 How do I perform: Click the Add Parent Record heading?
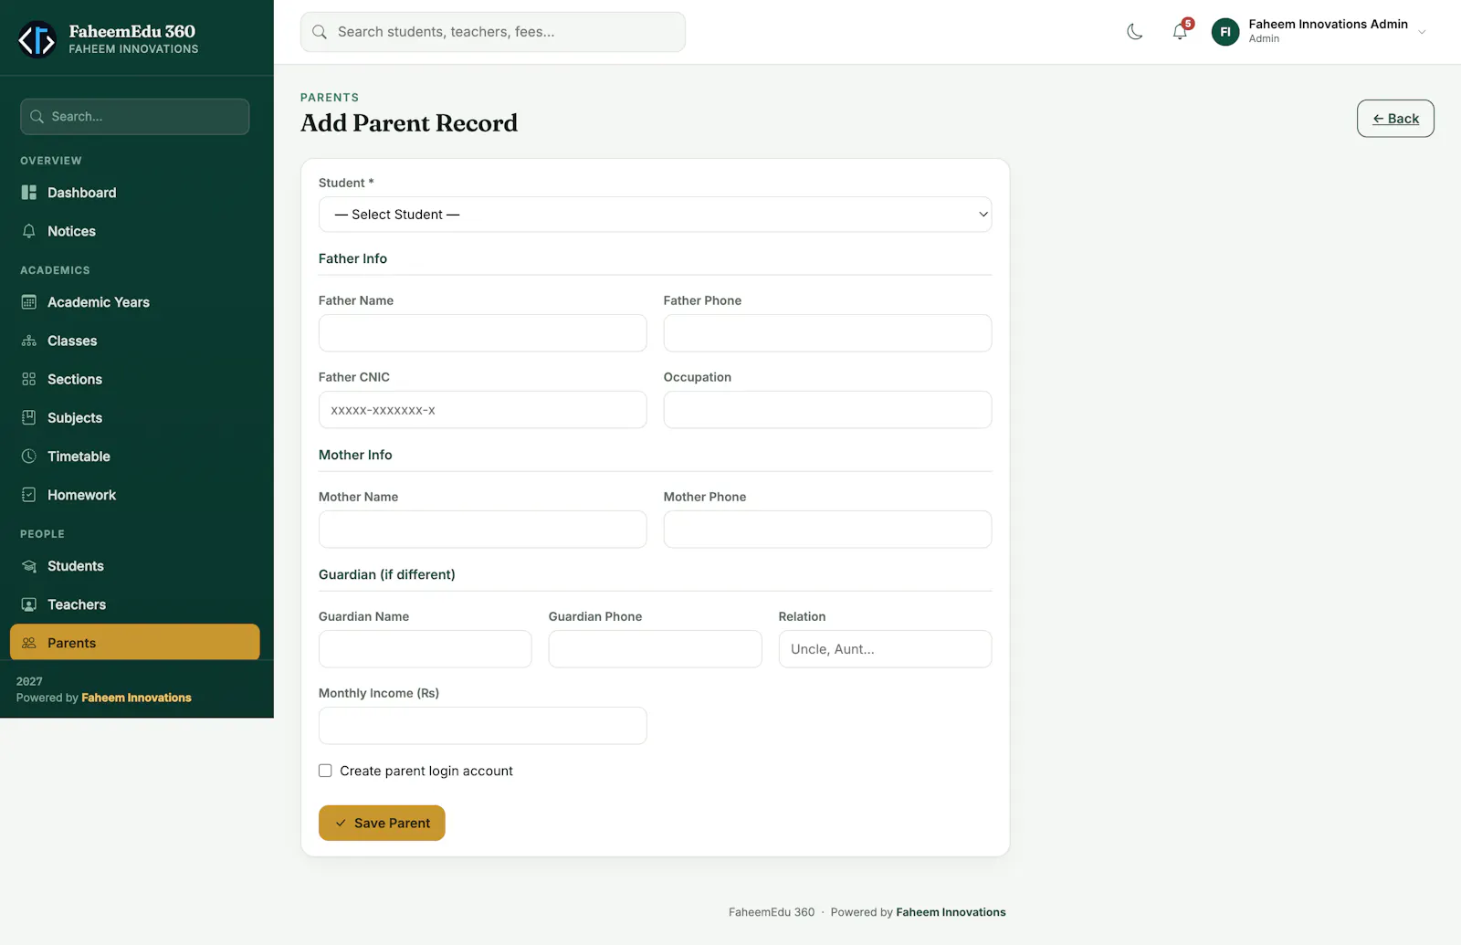coord(409,123)
